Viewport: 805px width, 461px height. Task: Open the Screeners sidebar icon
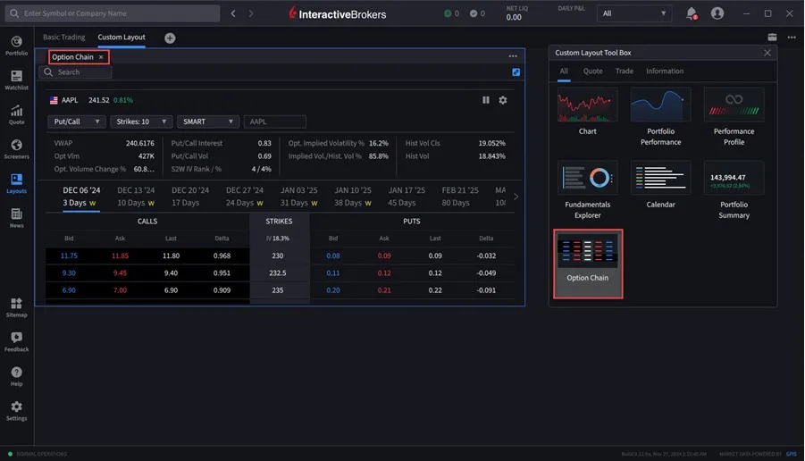click(x=16, y=149)
